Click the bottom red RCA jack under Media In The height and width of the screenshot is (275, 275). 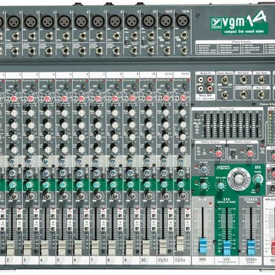click(210, 89)
